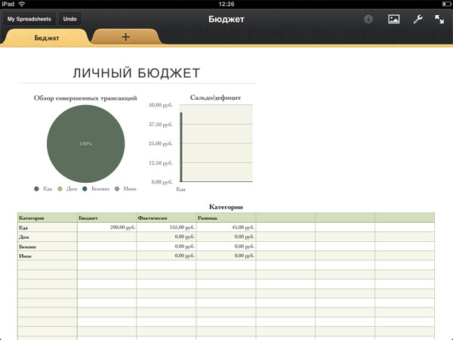Image resolution: width=453 pixels, height=340 pixels.
Task: Select the 45,00 руб. difference cell
Action: point(226,227)
